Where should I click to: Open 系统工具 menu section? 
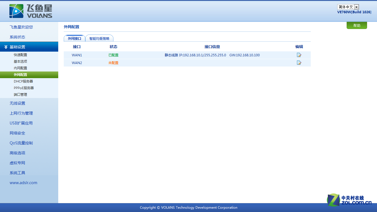(17, 173)
